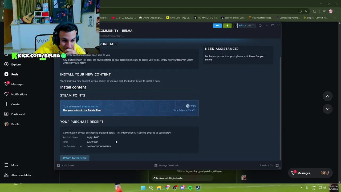Show more bookmarks with the chevron

coord(335,18)
